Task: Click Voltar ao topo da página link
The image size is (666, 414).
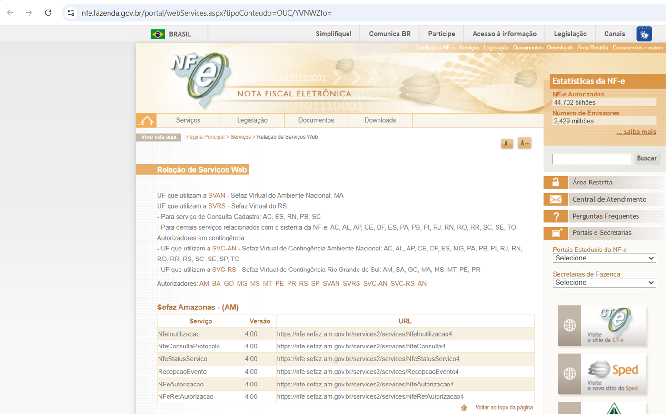Action: 504,408
